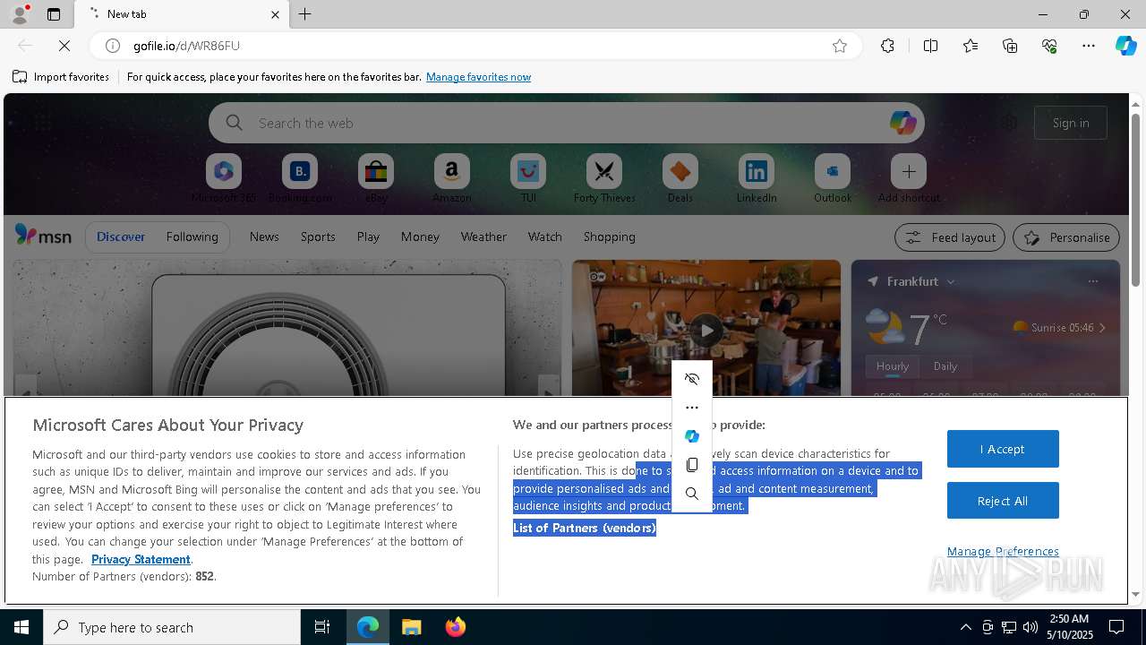Stop loading the page
Screen dimensions: 1146x645
tap(64, 46)
